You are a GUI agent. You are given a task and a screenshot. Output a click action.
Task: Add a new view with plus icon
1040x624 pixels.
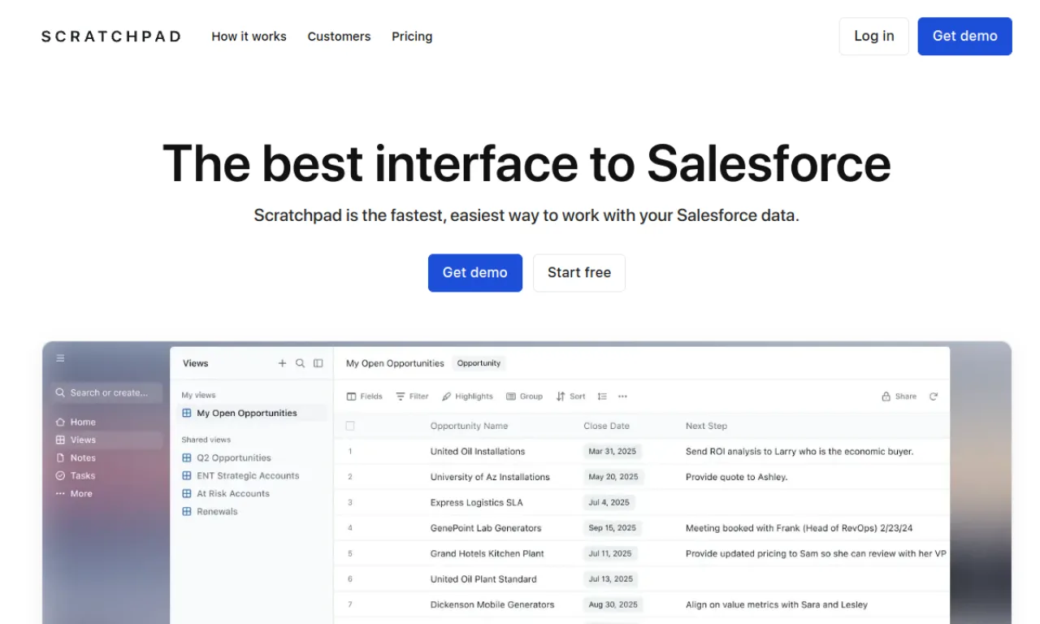283,363
